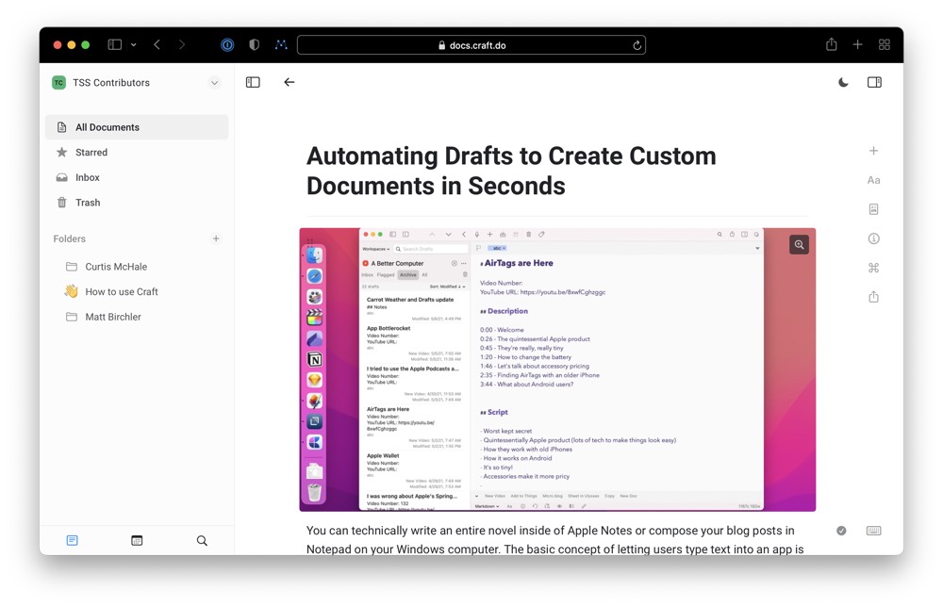Image resolution: width=943 pixels, height=607 pixels.
Task: Select All Documents in the sidebar
Action: [x=137, y=127]
